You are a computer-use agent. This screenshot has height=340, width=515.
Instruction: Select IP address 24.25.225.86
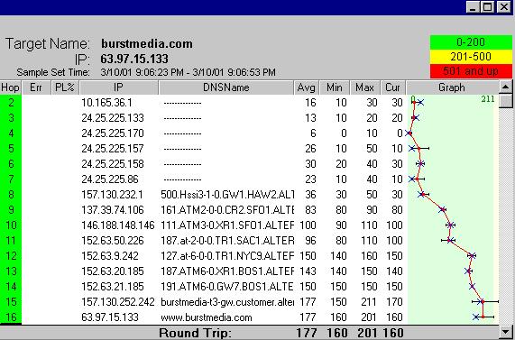110,179
